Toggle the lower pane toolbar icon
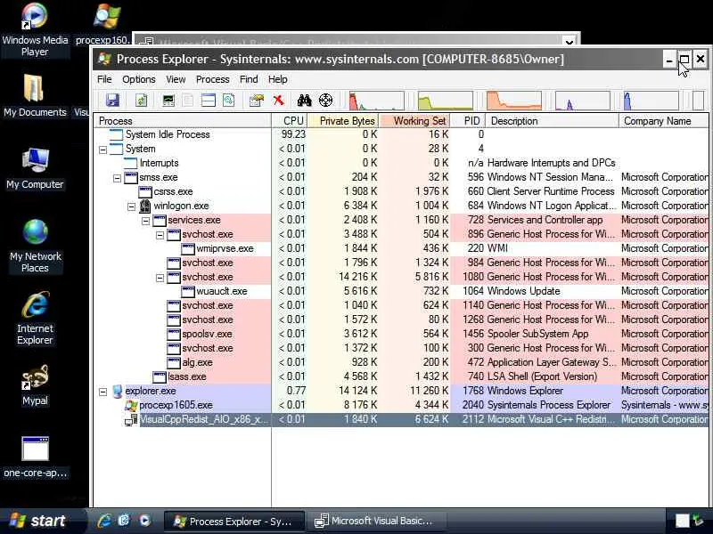 [209, 100]
